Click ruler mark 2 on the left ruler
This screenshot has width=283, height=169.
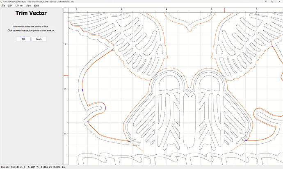point(65,134)
